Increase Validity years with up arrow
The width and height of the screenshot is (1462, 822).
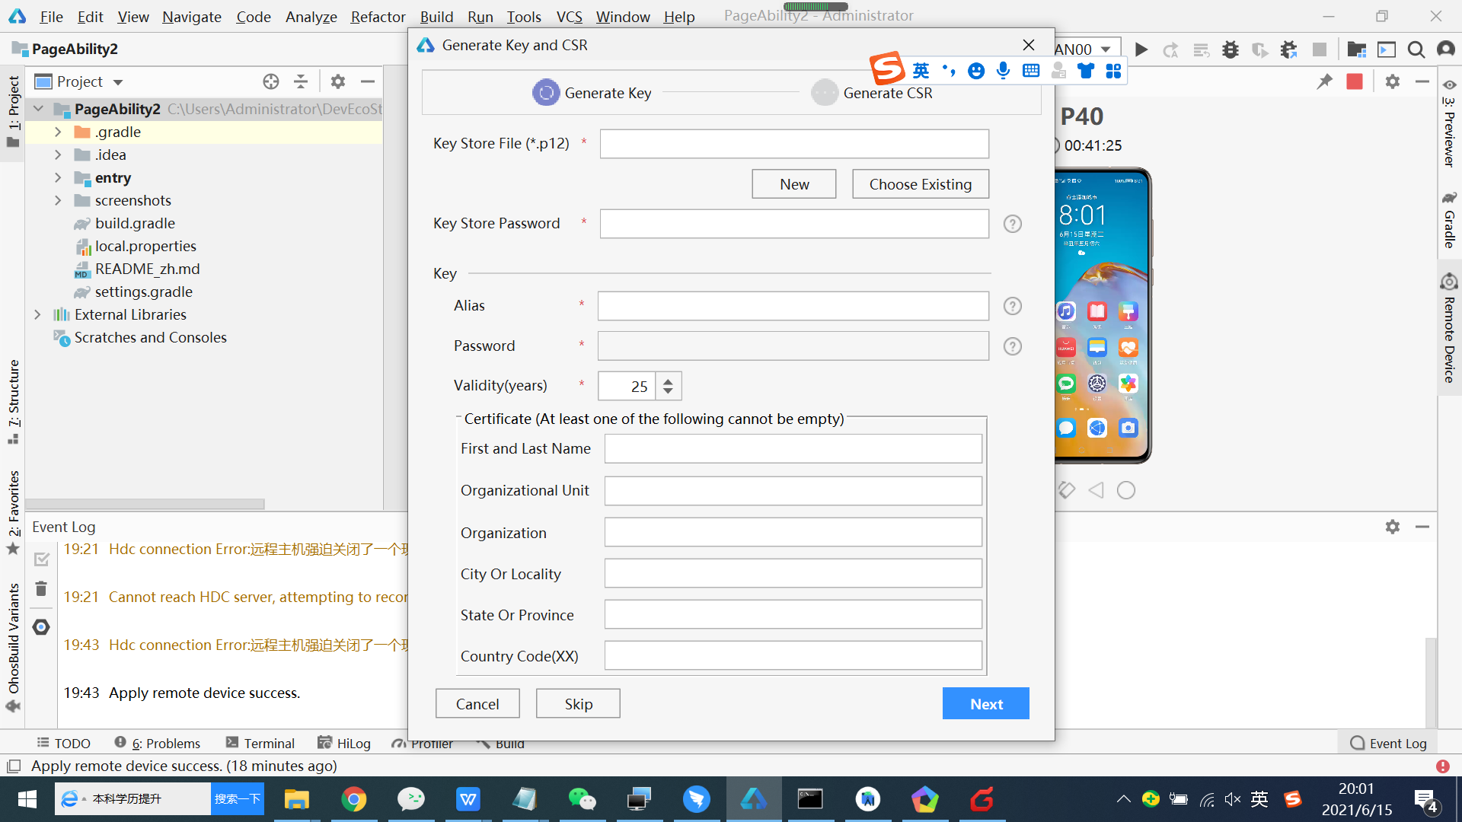pos(668,381)
